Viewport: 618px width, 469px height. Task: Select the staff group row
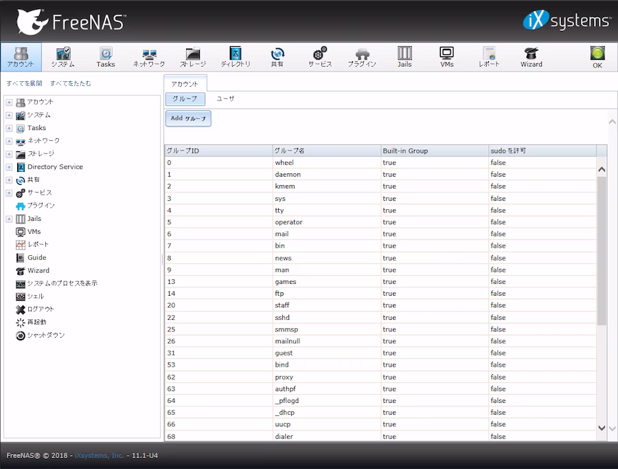pyautogui.click(x=380, y=305)
